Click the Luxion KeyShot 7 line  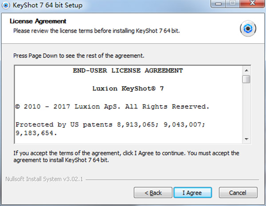(128, 88)
